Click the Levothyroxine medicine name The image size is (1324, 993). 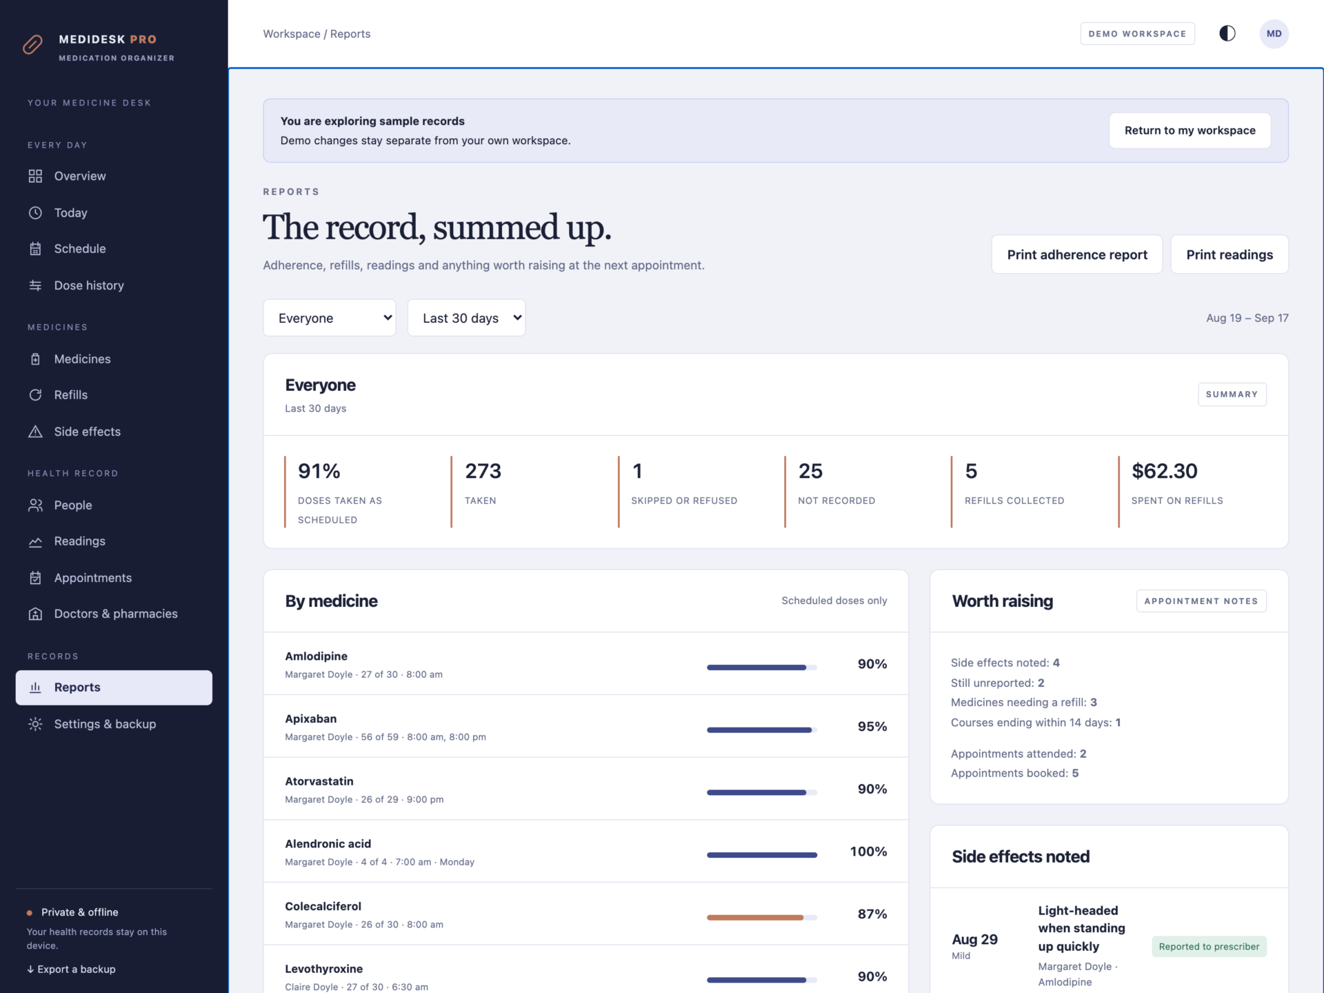324,969
